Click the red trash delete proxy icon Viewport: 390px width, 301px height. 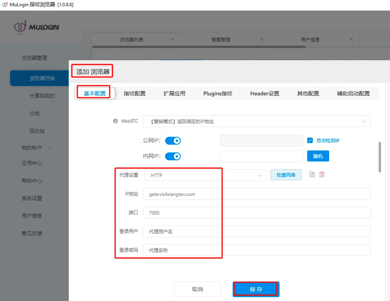click(x=322, y=175)
